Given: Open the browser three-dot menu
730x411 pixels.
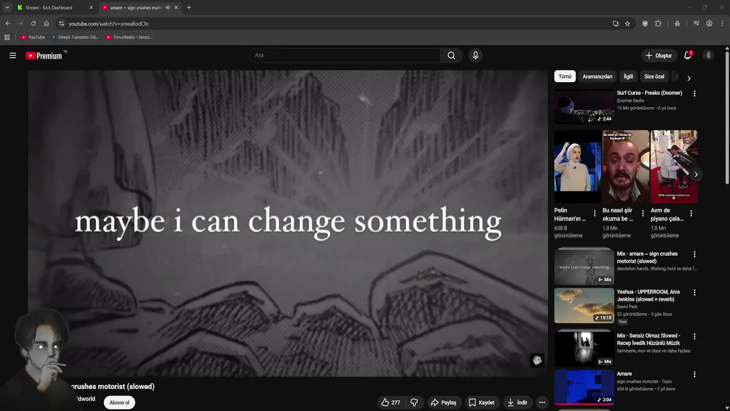Looking at the screenshot, I should [723, 23].
